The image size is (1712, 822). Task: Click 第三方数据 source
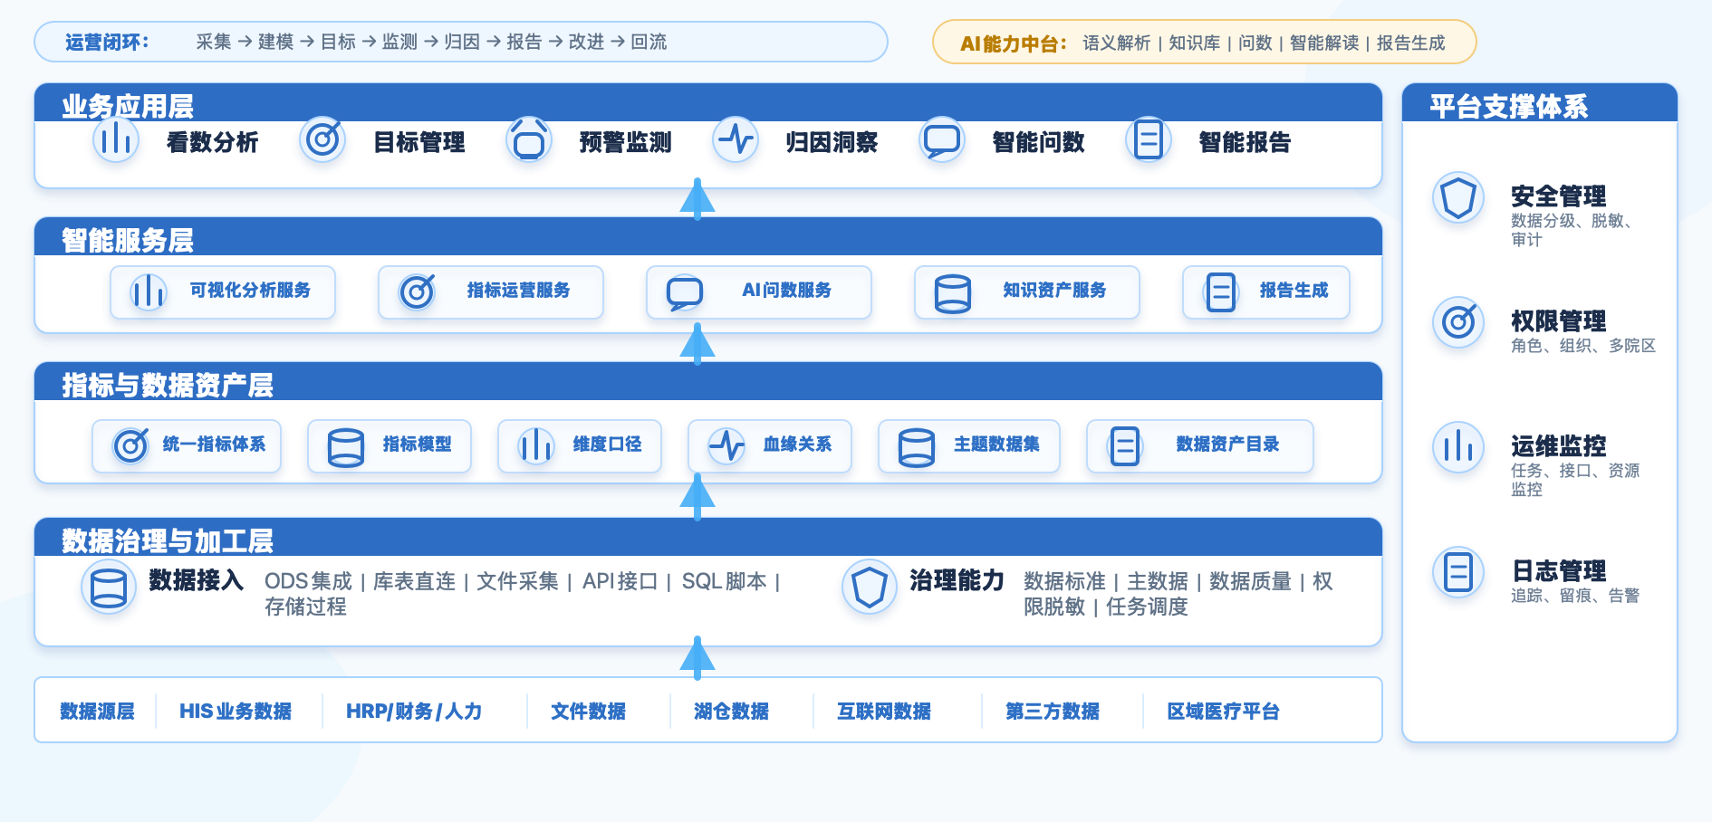[x=1053, y=711]
